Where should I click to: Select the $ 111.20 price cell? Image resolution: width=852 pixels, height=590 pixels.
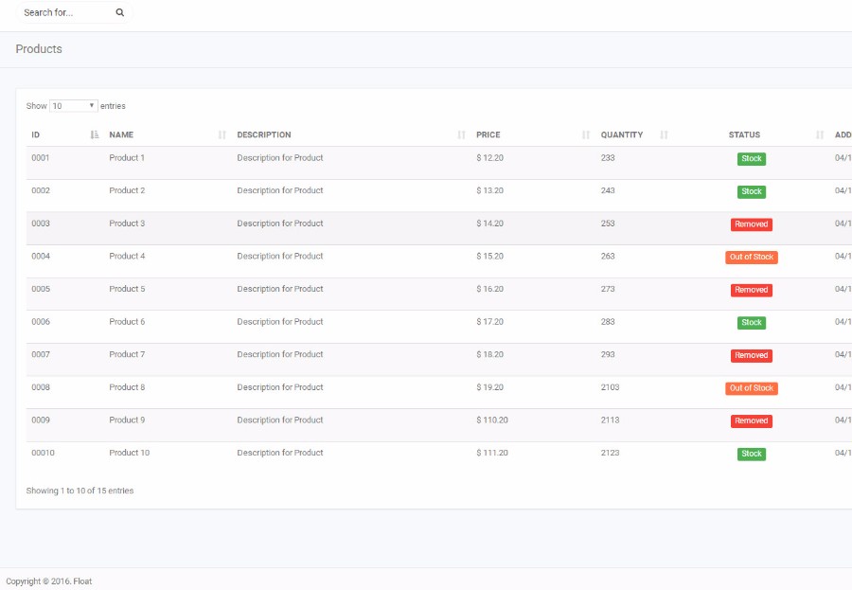(492, 453)
